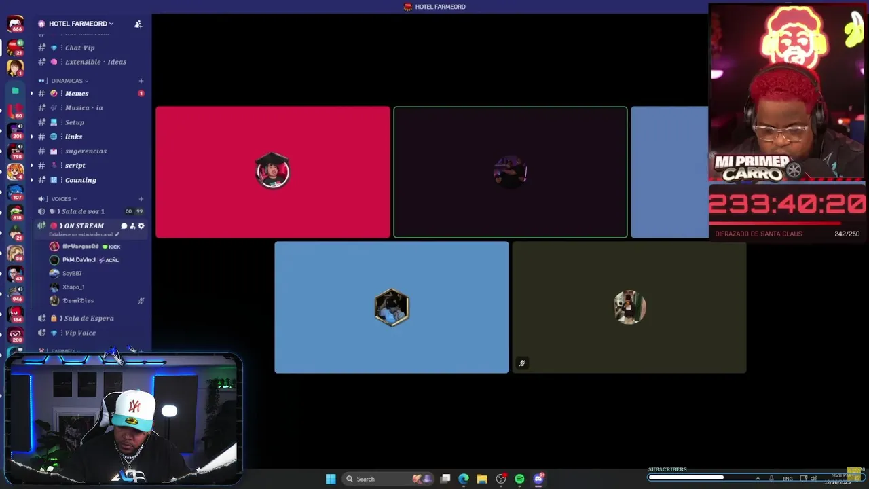Edit channel status pencil under ON STREAM
This screenshot has height=489, width=869.
tap(117, 234)
